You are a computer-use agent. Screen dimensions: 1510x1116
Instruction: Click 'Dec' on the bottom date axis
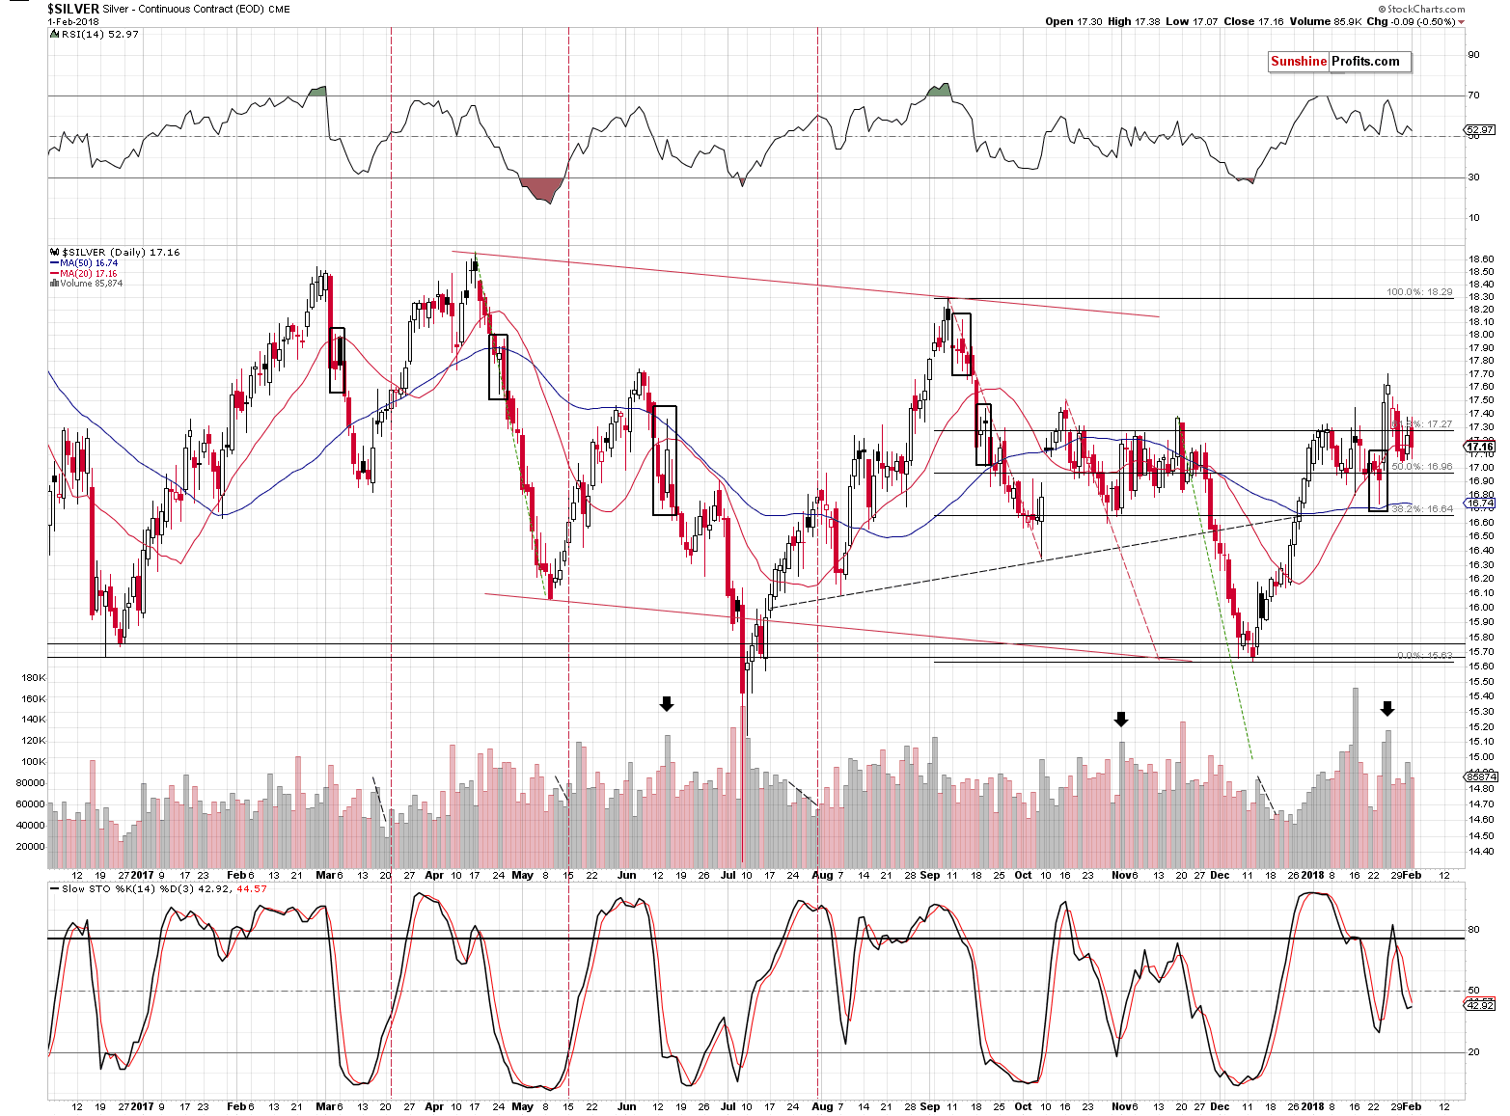tap(1220, 1106)
